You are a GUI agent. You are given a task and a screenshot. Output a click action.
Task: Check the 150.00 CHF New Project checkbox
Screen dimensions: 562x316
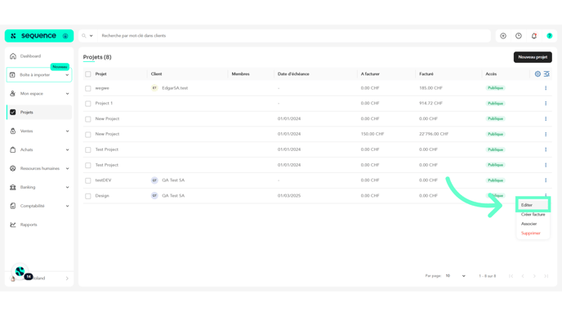(88, 135)
